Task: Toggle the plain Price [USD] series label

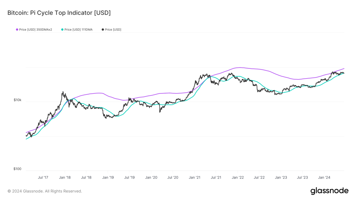Action: click(x=113, y=30)
